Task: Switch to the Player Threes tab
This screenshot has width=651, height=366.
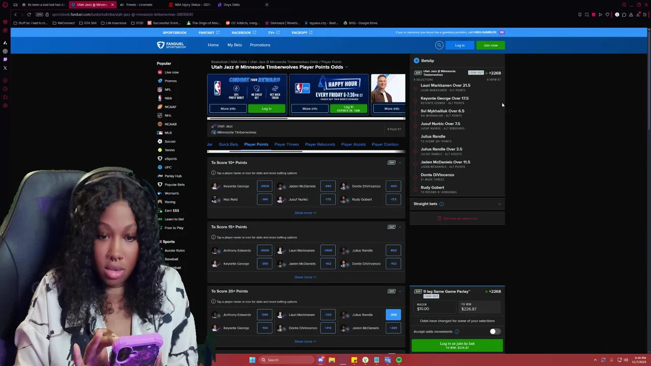Action: point(286,144)
